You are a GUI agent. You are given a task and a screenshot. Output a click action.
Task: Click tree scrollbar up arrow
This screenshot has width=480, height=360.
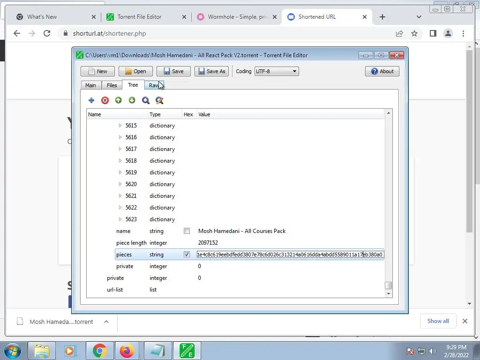click(x=389, y=113)
